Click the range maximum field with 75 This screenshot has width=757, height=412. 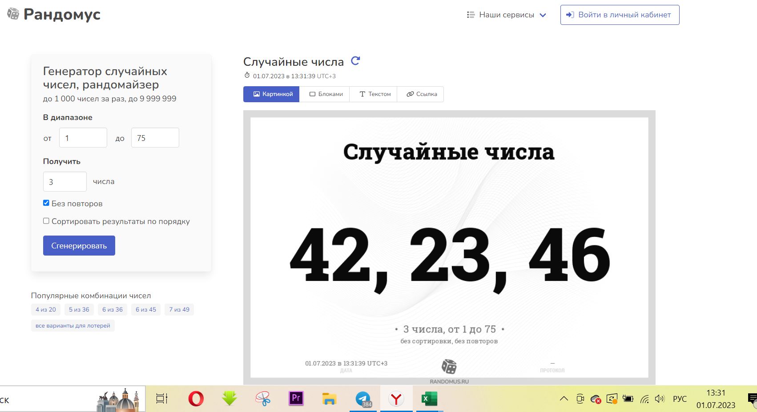pyautogui.click(x=155, y=138)
